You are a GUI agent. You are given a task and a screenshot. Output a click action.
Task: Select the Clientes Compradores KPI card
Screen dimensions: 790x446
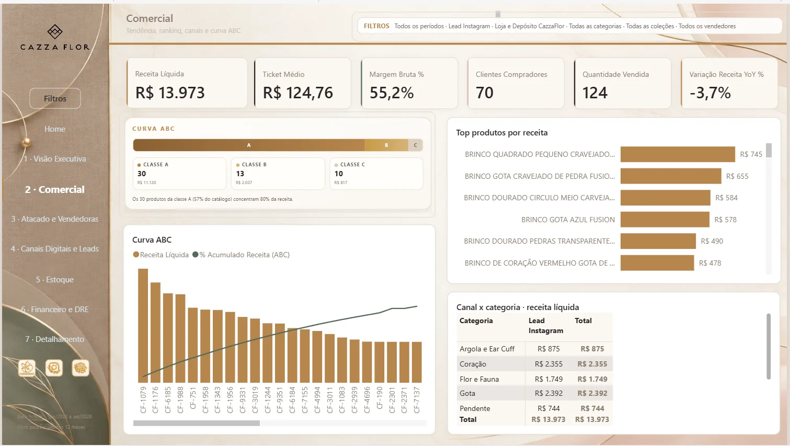tap(516, 83)
